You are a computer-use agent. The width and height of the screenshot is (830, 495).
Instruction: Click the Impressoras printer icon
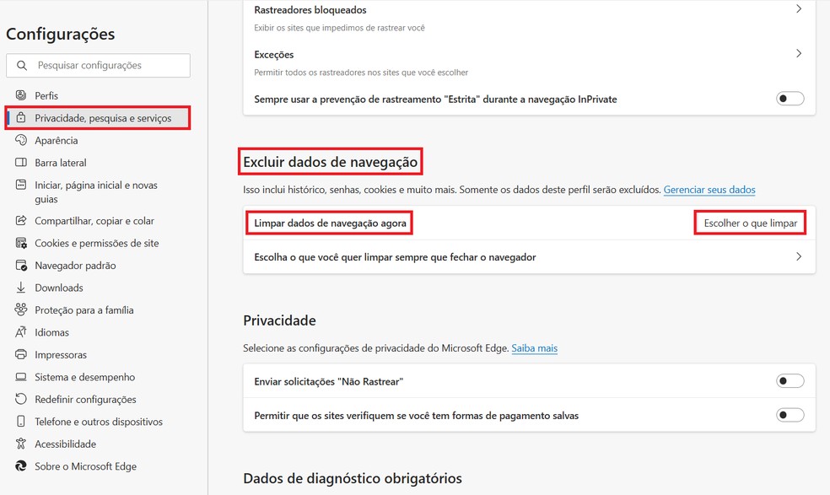click(20, 354)
